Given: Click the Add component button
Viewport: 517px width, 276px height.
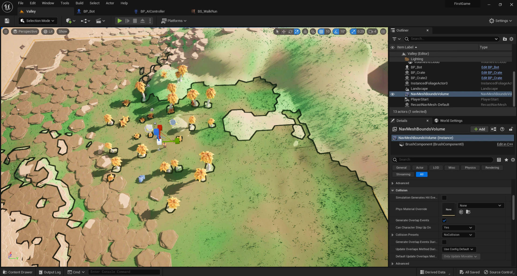Looking at the screenshot, I should coord(480,129).
